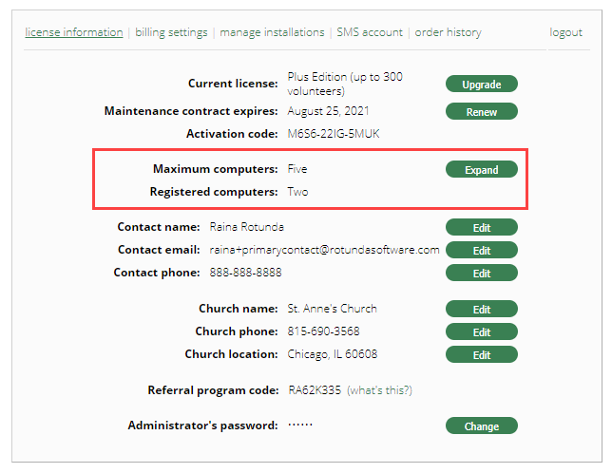Change the administrator's password

[481, 426]
